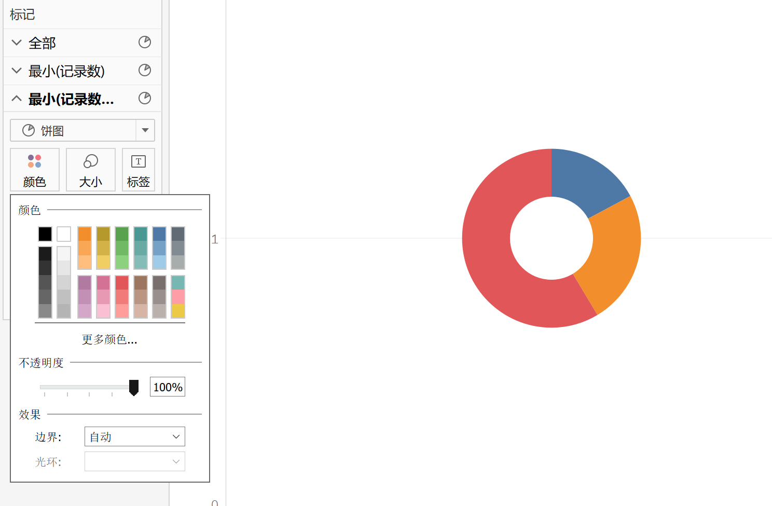Click the pie mark icon beside non-bold 最小(记录数)
The image size is (772, 506).
[x=145, y=70]
